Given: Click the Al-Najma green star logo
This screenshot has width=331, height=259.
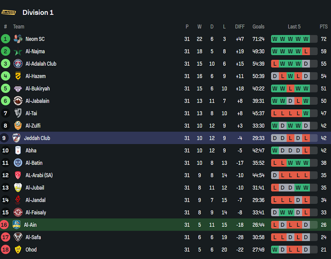Looking at the screenshot, I should click(18, 52).
